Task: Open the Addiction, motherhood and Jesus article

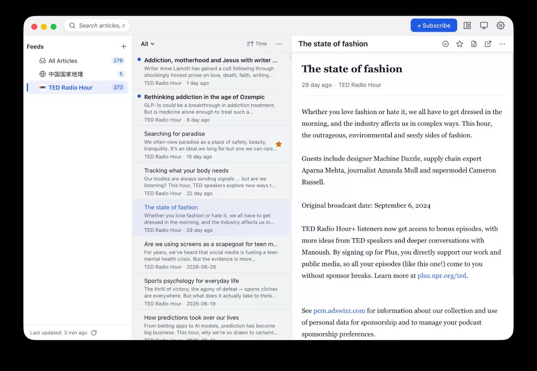Action: click(x=211, y=71)
